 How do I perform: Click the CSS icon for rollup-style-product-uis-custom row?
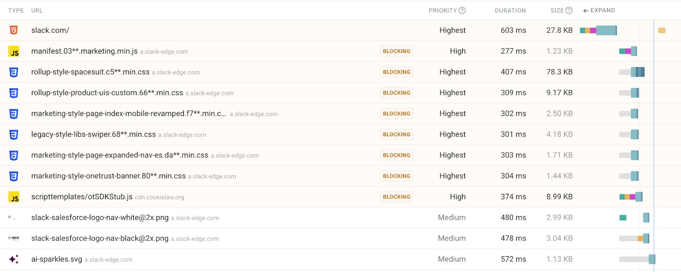click(14, 93)
